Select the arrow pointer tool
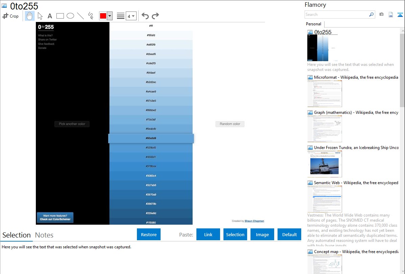Viewport: 405px width, 274px height. [x=40, y=16]
